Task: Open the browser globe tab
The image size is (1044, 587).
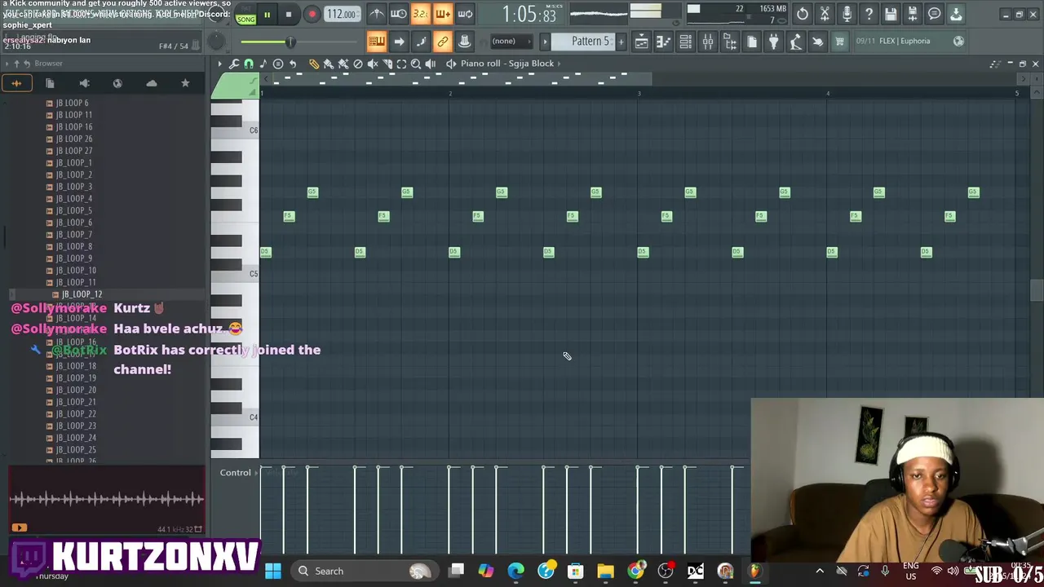Action: 117,83
